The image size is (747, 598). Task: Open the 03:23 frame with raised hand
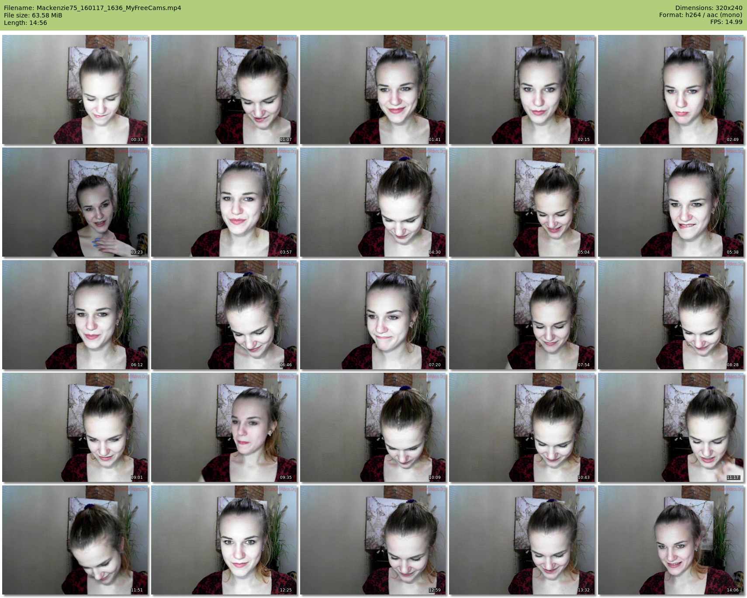[x=75, y=202]
